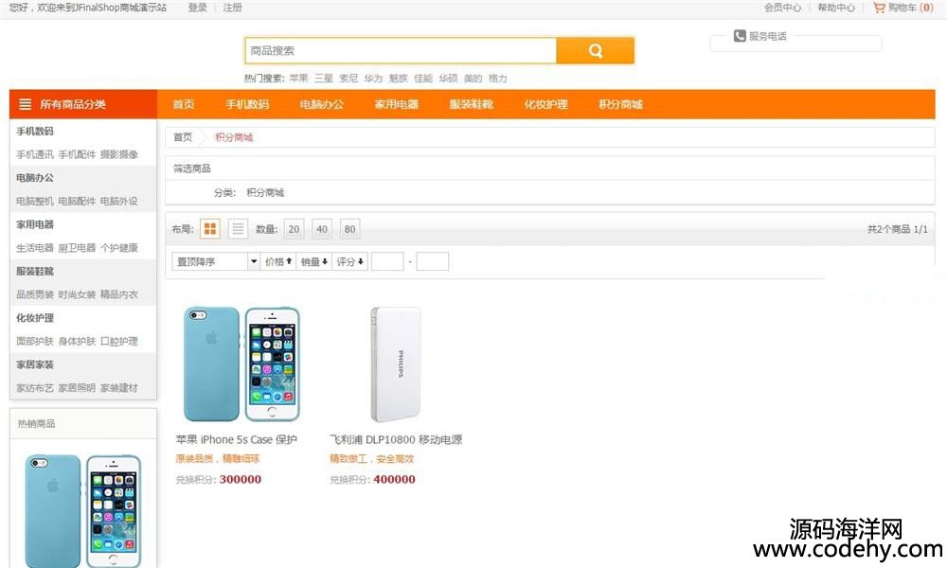Screen dimensions: 947x568
Task: Click the 首页 breadcrumb link
Action: (x=183, y=137)
